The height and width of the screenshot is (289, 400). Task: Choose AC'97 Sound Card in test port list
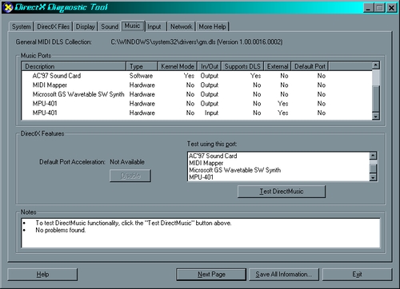[278, 156]
